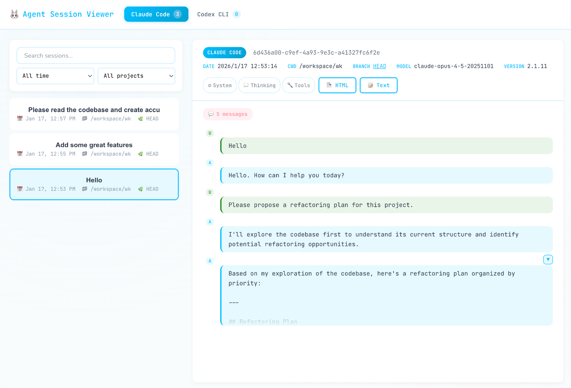571x388 pixels.
Task: Click the speech bubble icon in messages badge
Action: coord(211,114)
